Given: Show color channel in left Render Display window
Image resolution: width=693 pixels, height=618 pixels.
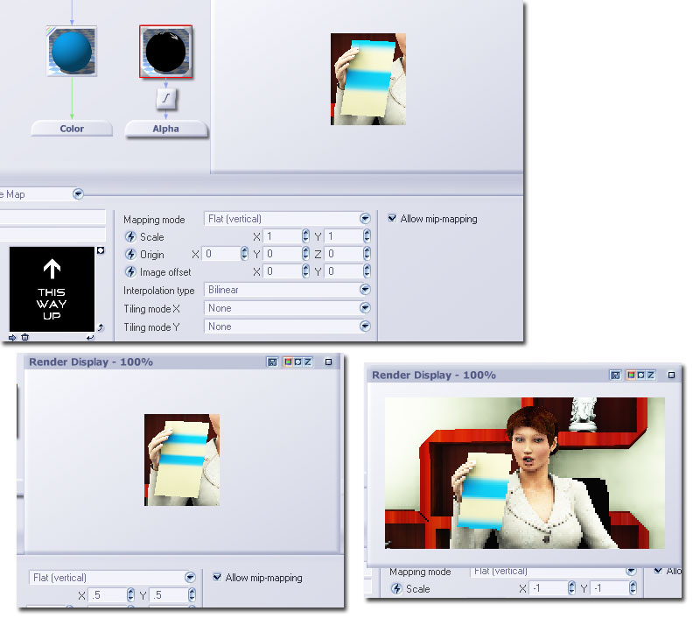Looking at the screenshot, I should [288, 362].
